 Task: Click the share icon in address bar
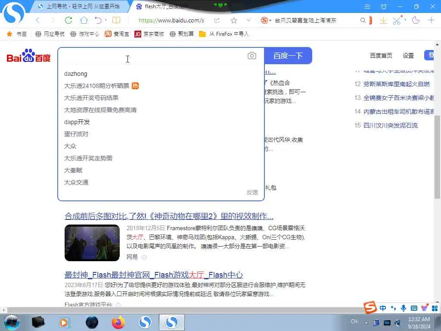pos(217,20)
